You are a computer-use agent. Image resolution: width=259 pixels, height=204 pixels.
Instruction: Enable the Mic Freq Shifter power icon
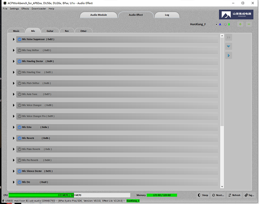coord(19,50)
